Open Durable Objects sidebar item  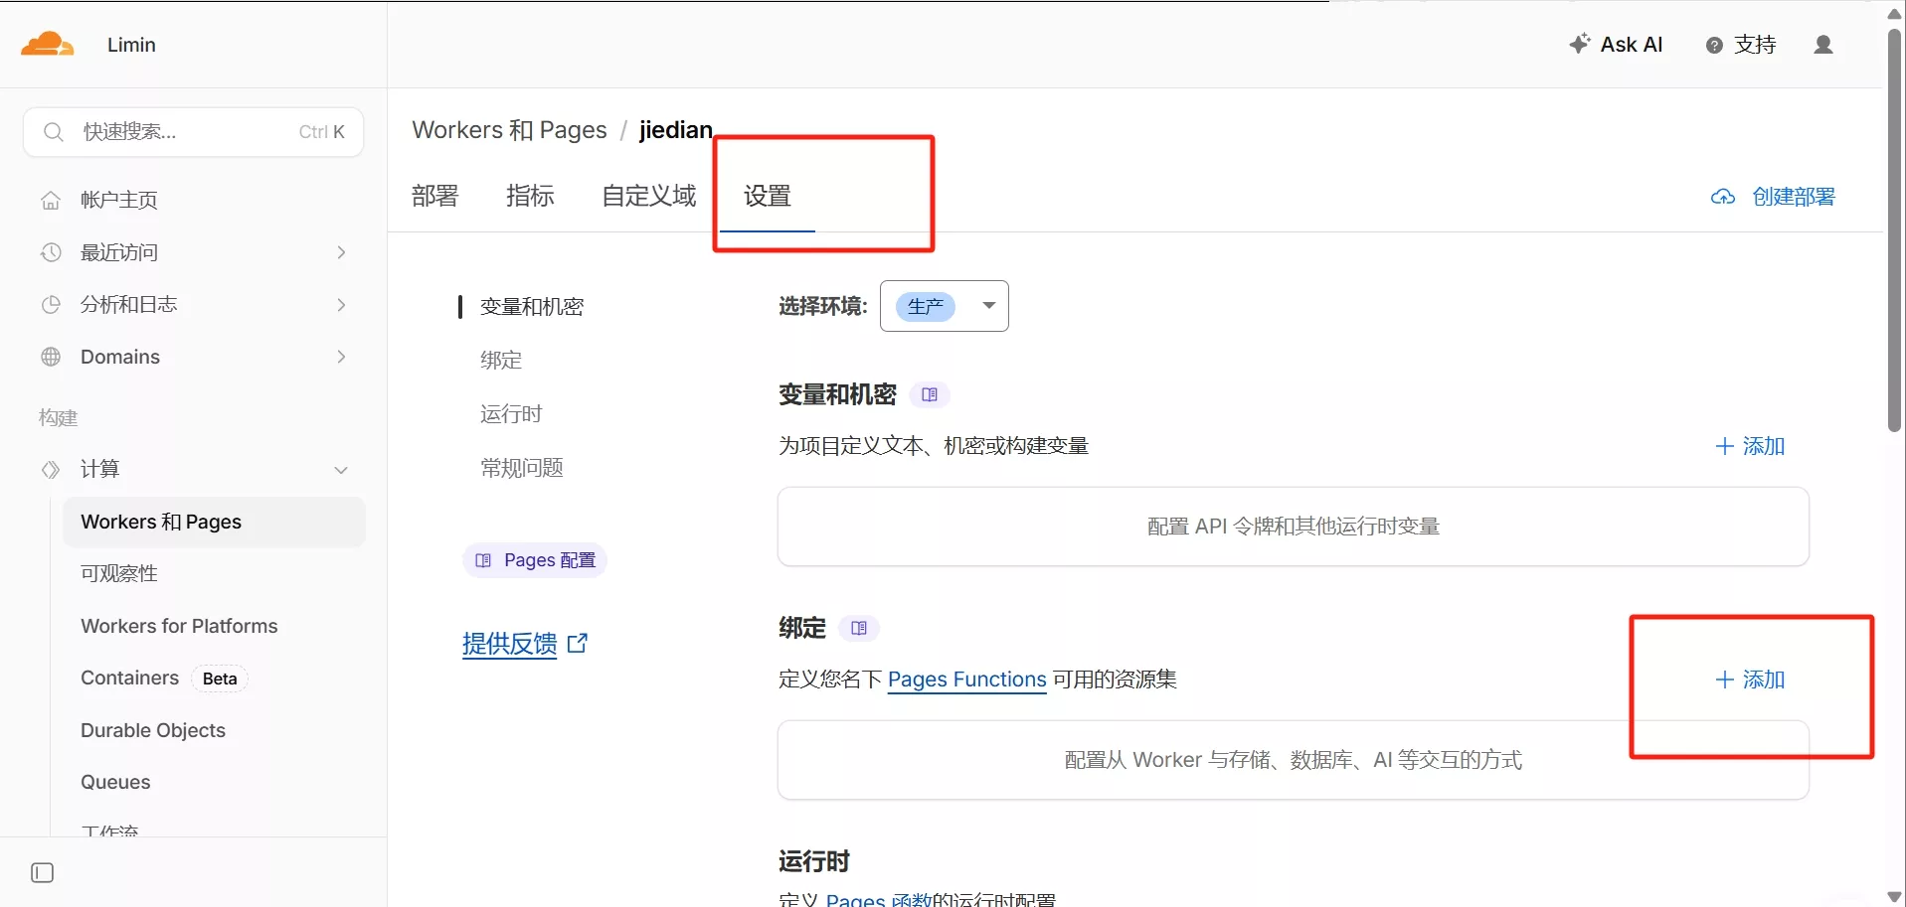coord(153,730)
